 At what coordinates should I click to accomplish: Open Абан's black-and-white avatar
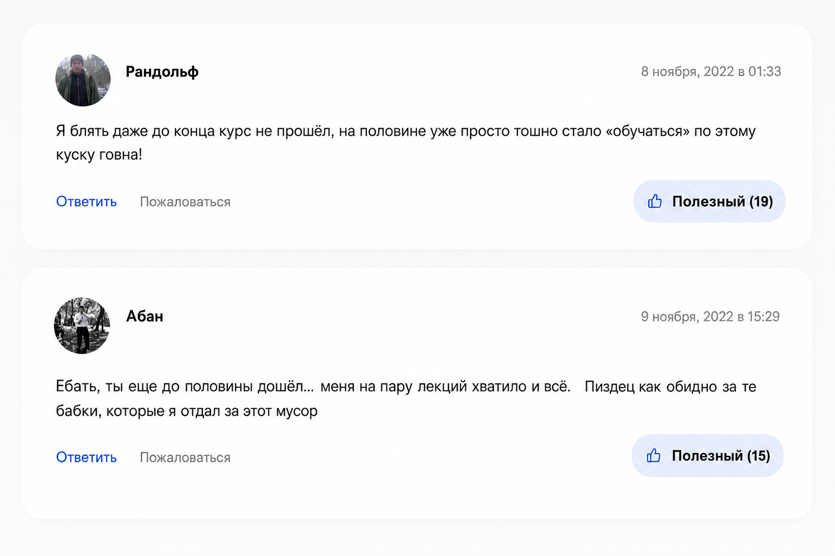click(82, 325)
